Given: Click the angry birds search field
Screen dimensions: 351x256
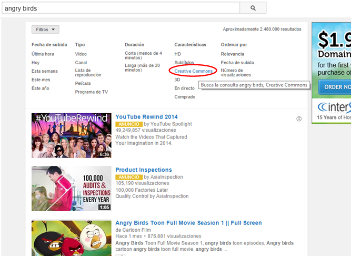Looking at the screenshot, I should (x=121, y=8).
